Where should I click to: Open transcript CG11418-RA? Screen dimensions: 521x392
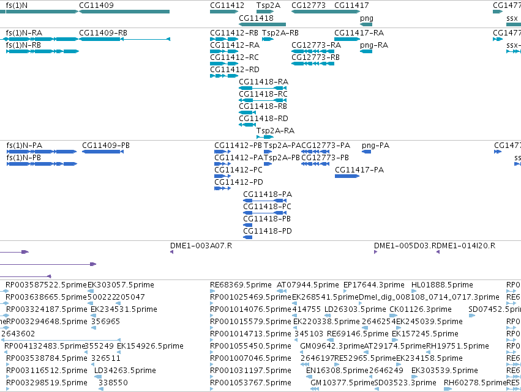[263, 82]
